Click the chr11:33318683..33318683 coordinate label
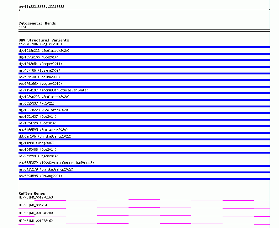This screenshot has width=279, height=228. (x=41, y=7)
